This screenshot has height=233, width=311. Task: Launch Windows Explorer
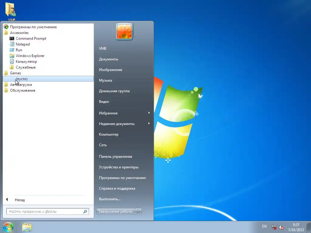click(30, 56)
